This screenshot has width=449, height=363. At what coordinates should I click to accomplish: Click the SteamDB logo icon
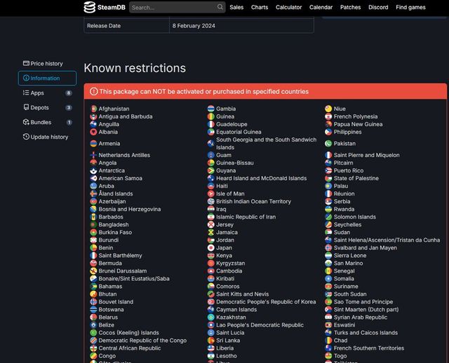pyautogui.click(x=89, y=7)
